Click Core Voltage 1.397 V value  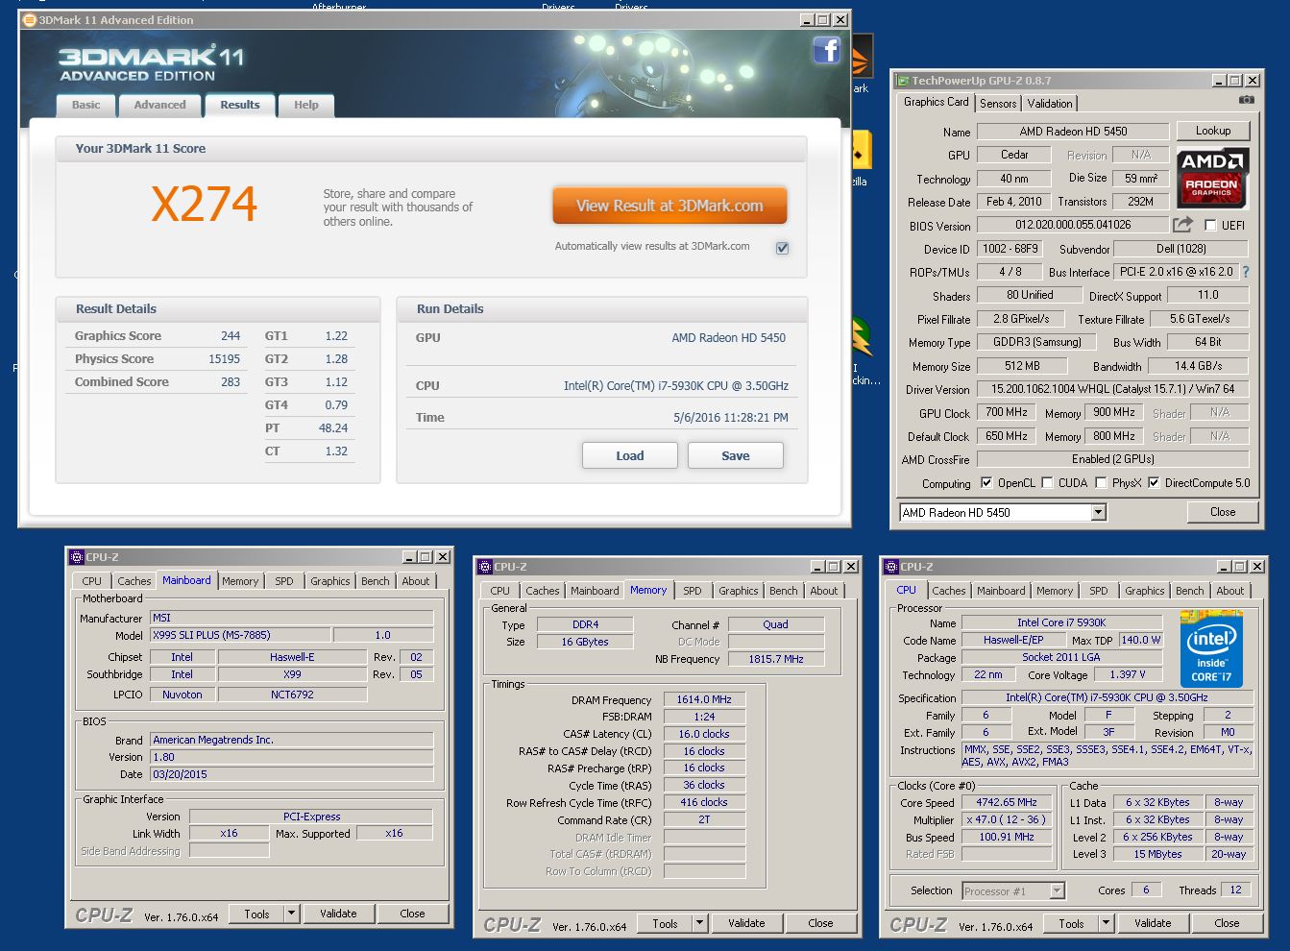click(x=1126, y=674)
